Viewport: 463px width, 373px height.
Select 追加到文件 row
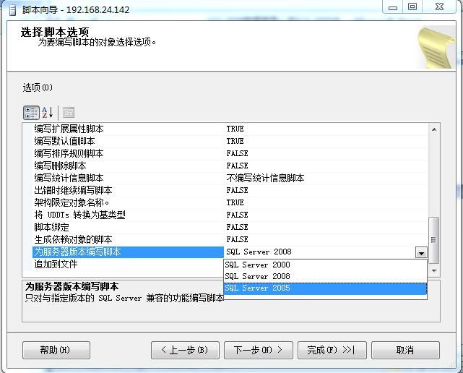tap(128, 265)
